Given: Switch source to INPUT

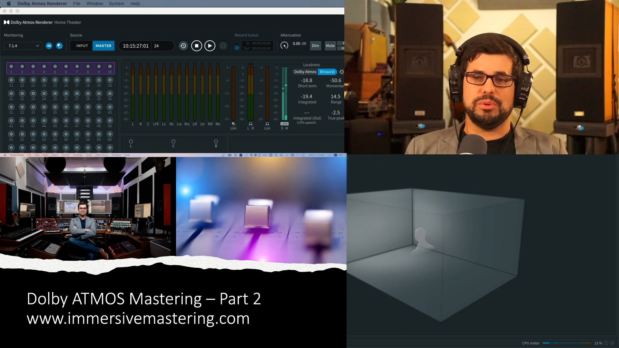Looking at the screenshot, I should point(82,46).
